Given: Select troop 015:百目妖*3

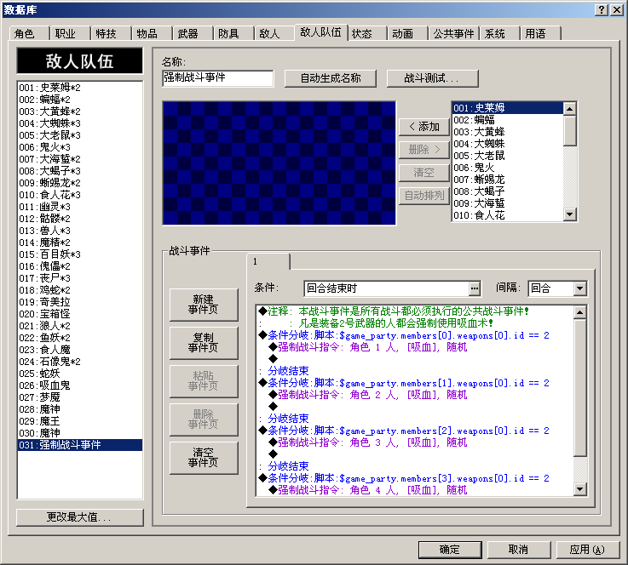Looking at the screenshot, I should point(80,254).
